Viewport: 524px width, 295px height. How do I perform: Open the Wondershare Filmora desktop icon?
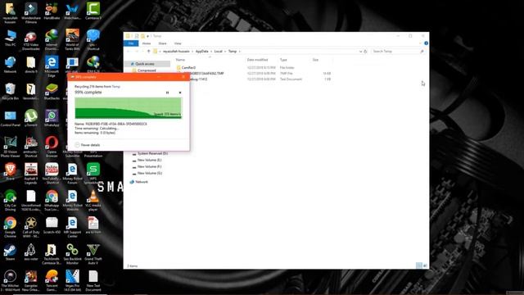click(x=31, y=13)
